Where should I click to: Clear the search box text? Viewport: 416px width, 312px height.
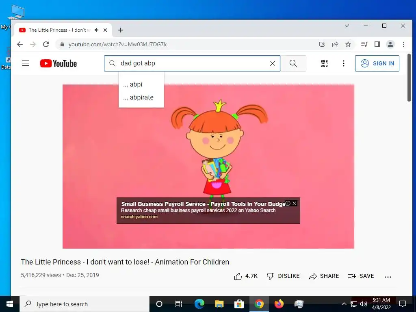click(273, 63)
